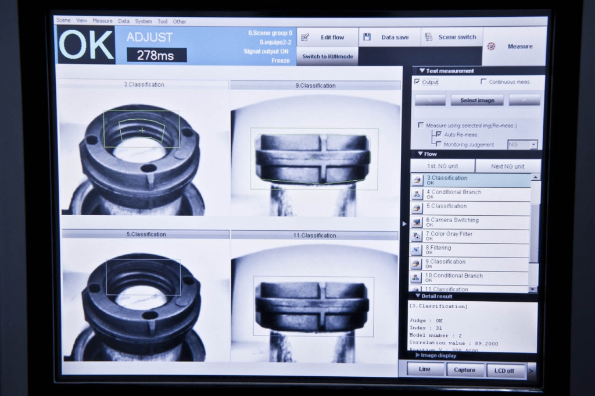
Task: Open the Other menu
Action: [180, 22]
